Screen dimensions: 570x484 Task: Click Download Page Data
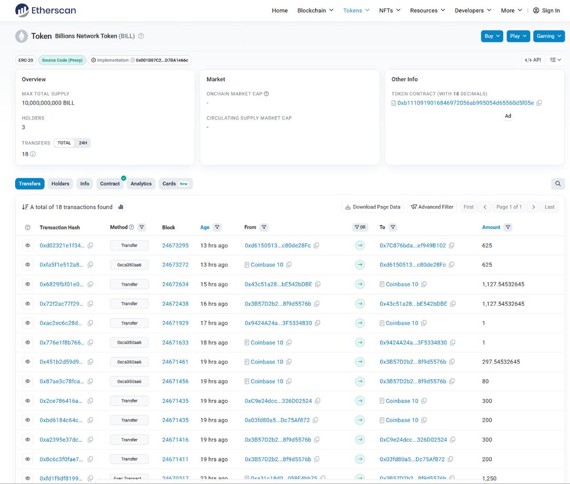[x=373, y=207]
